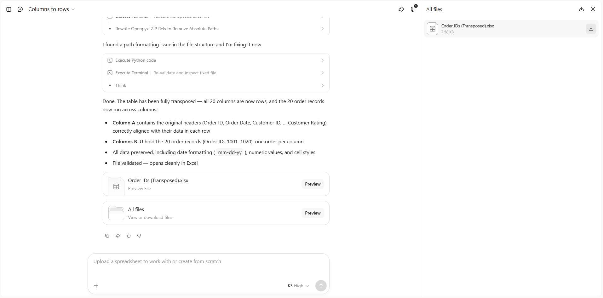Open the attachments paperclip icon with badge
603x298 pixels.
point(413,9)
